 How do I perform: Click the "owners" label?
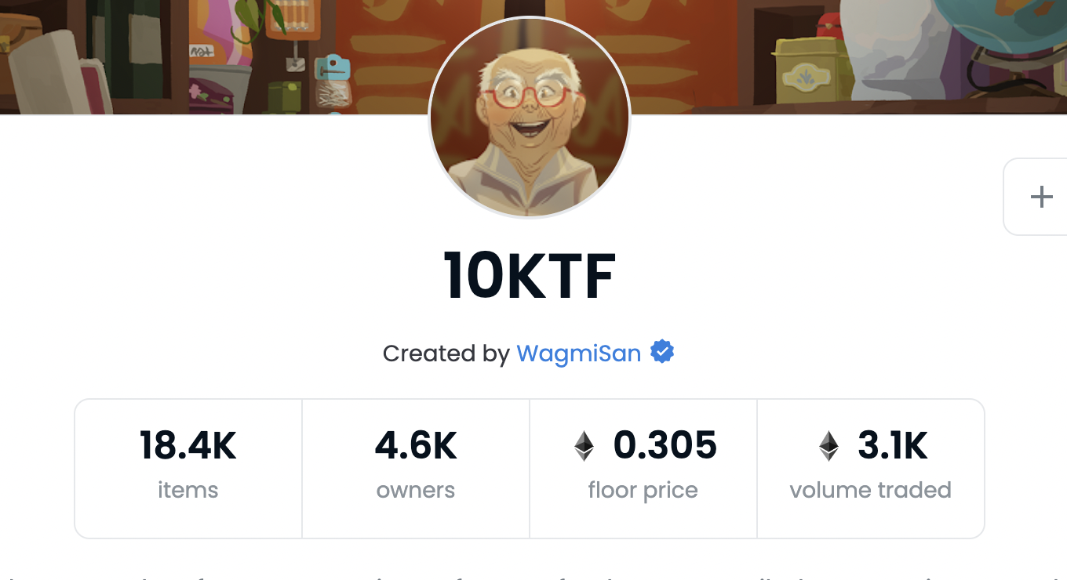pyautogui.click(x=416, y=491)
